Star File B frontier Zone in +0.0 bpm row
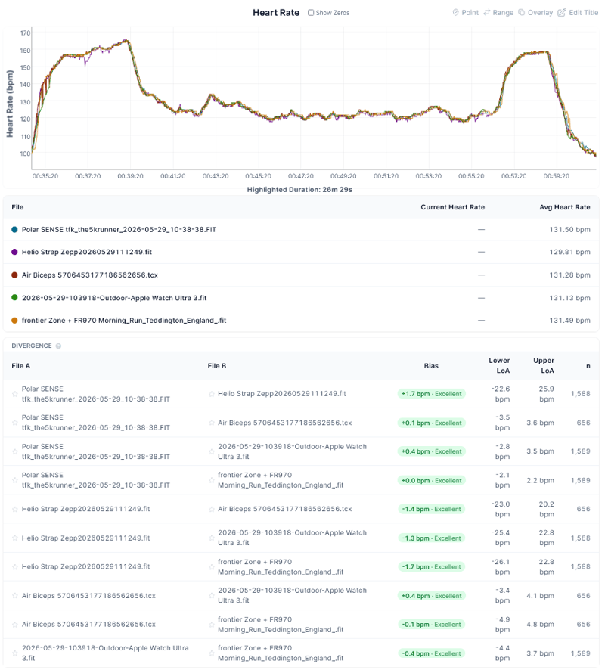605x670 pixels. tap(212, 481)
